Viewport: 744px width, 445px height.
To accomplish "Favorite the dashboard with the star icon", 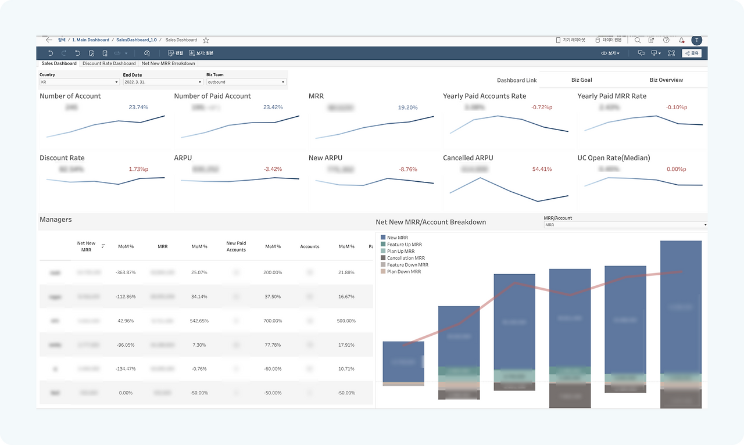I will 206,40.
